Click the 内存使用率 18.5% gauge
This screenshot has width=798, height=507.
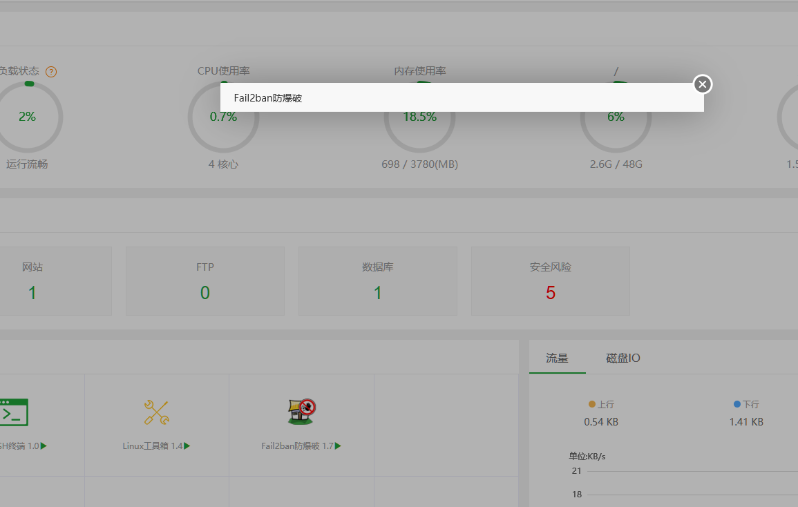[420, 117]
